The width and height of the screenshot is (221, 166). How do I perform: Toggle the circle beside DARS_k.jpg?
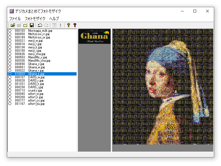(x=10, y=84)
